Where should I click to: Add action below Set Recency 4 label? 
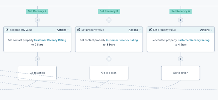point(180,20)
